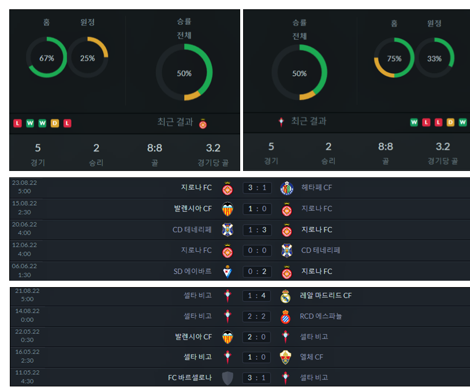The height and width of the screenshot is (387, 470).
Task: Click the FC Barcelona placeholder shield icon
Action: point(227,378)
